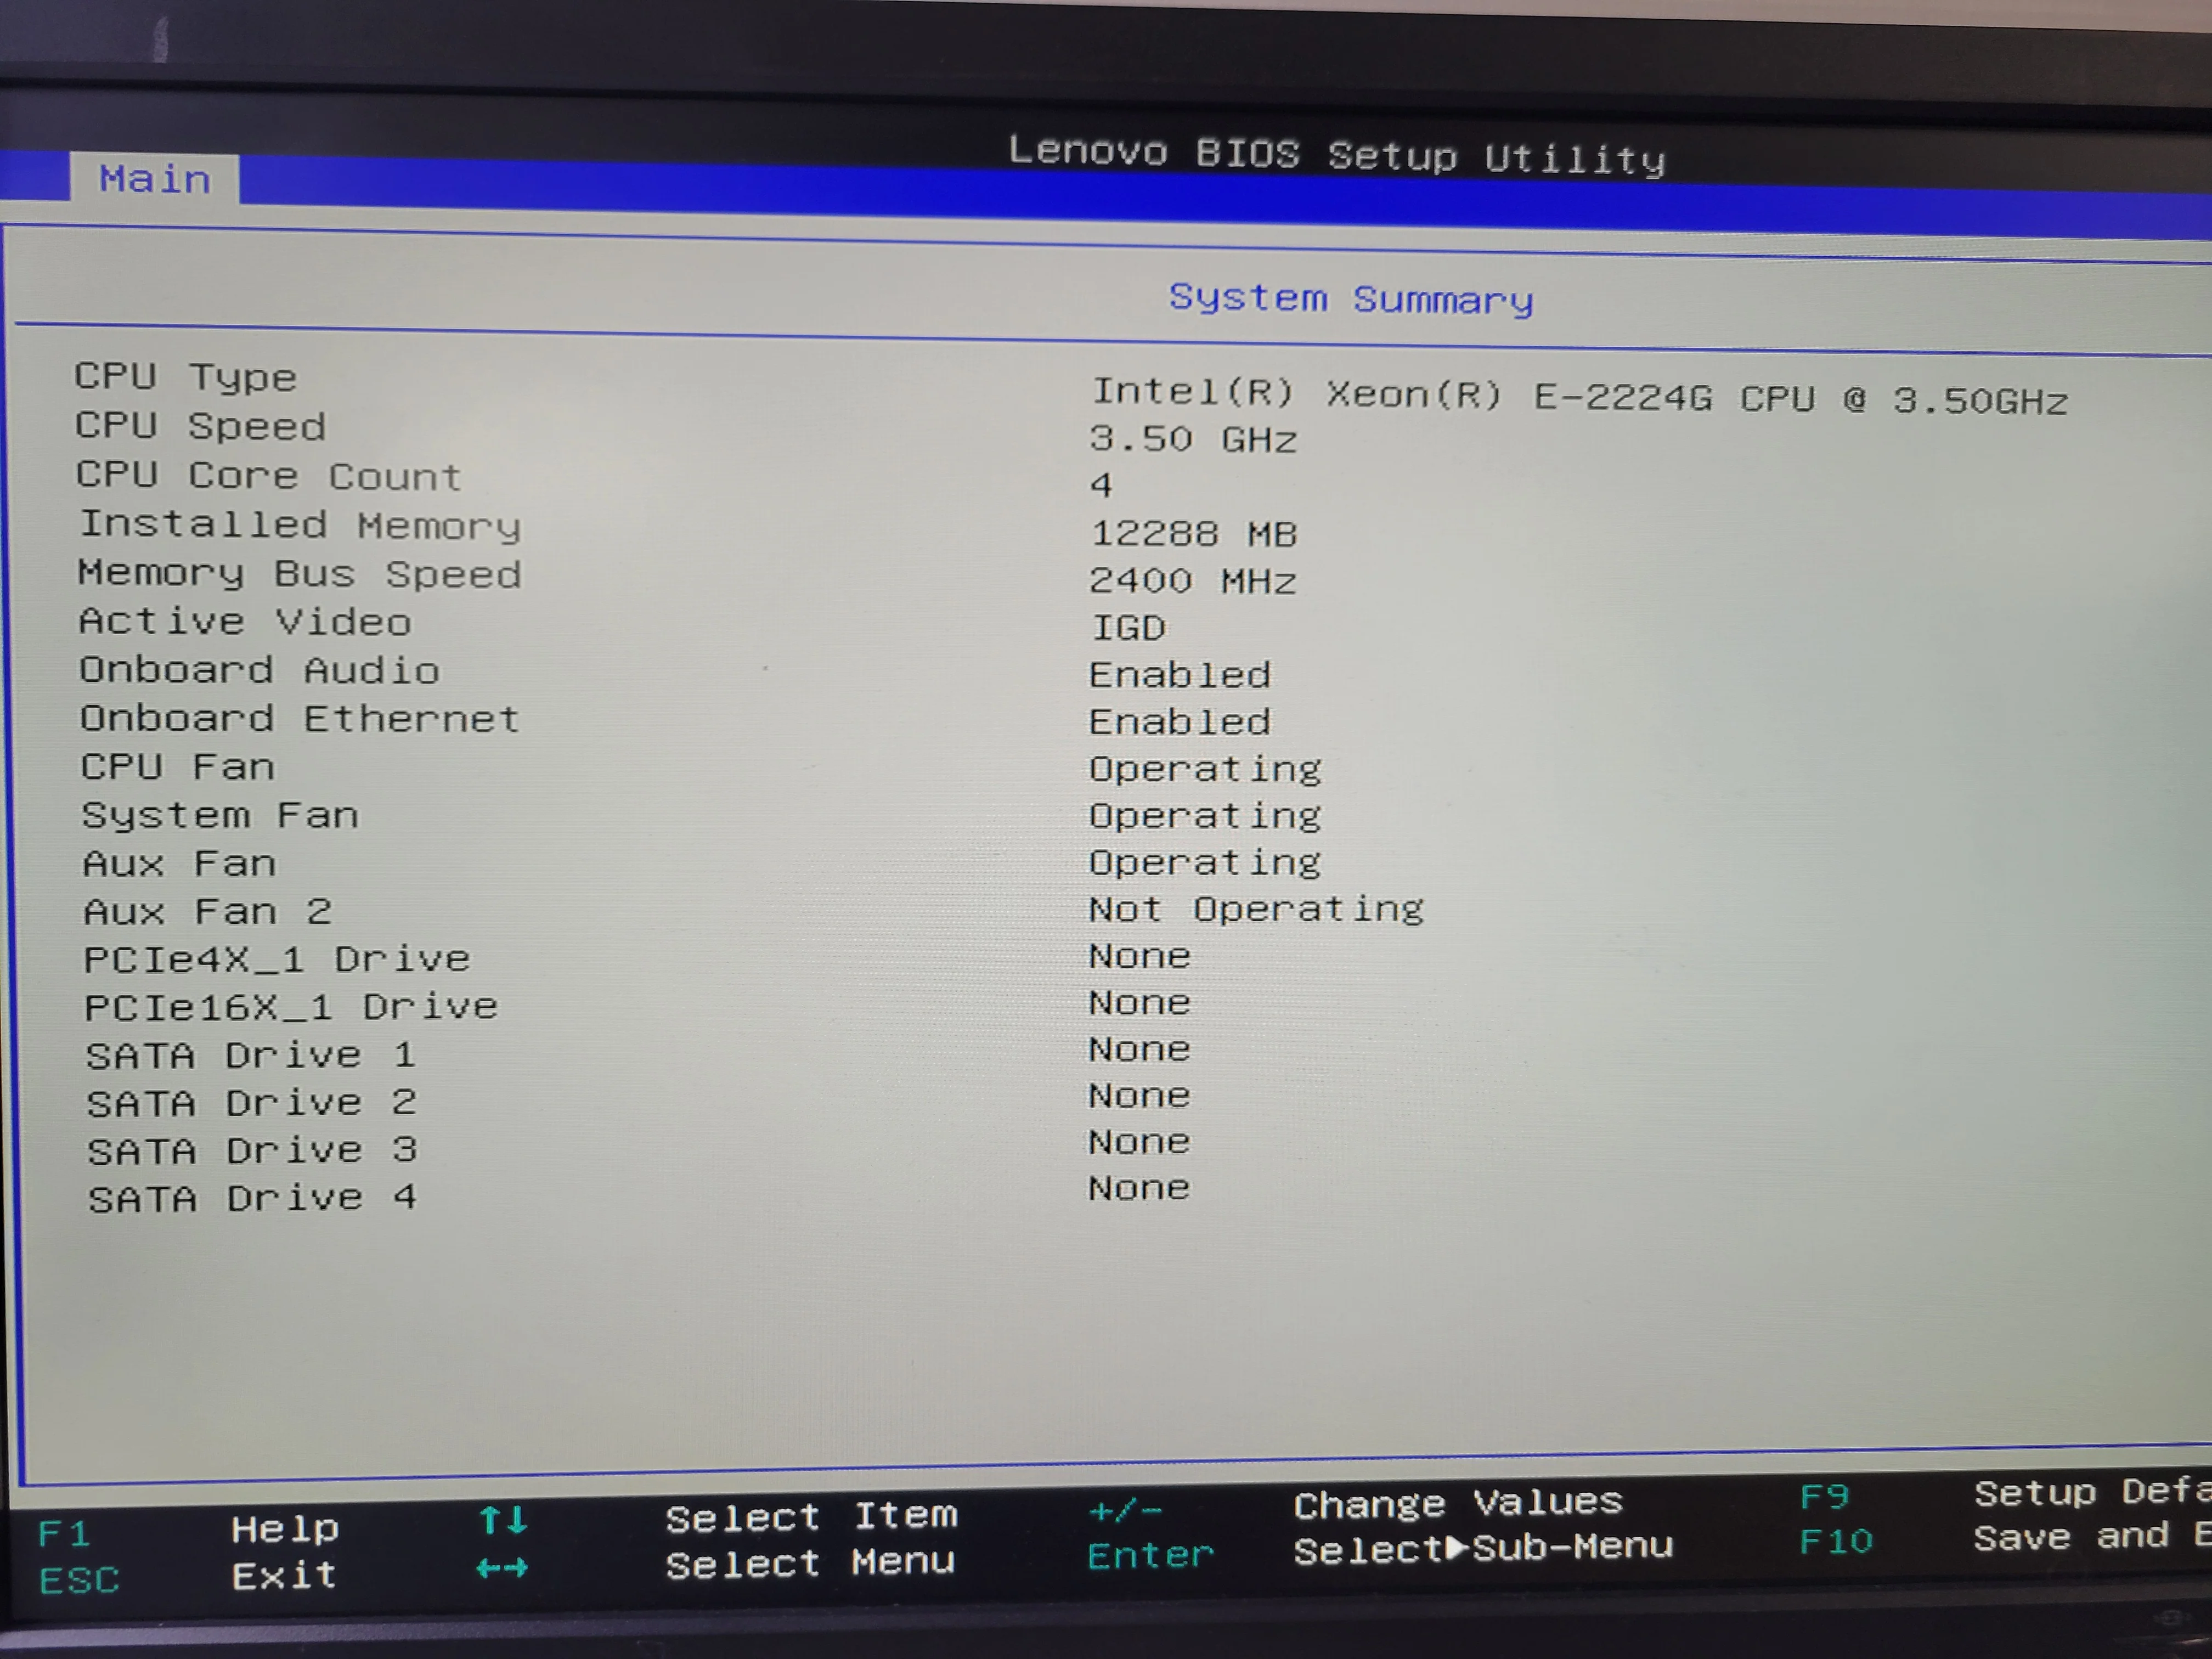Select the Onboard Audio Enabled value
The height and width of the screenshot is (1659, 2212).
point(1180,675)
